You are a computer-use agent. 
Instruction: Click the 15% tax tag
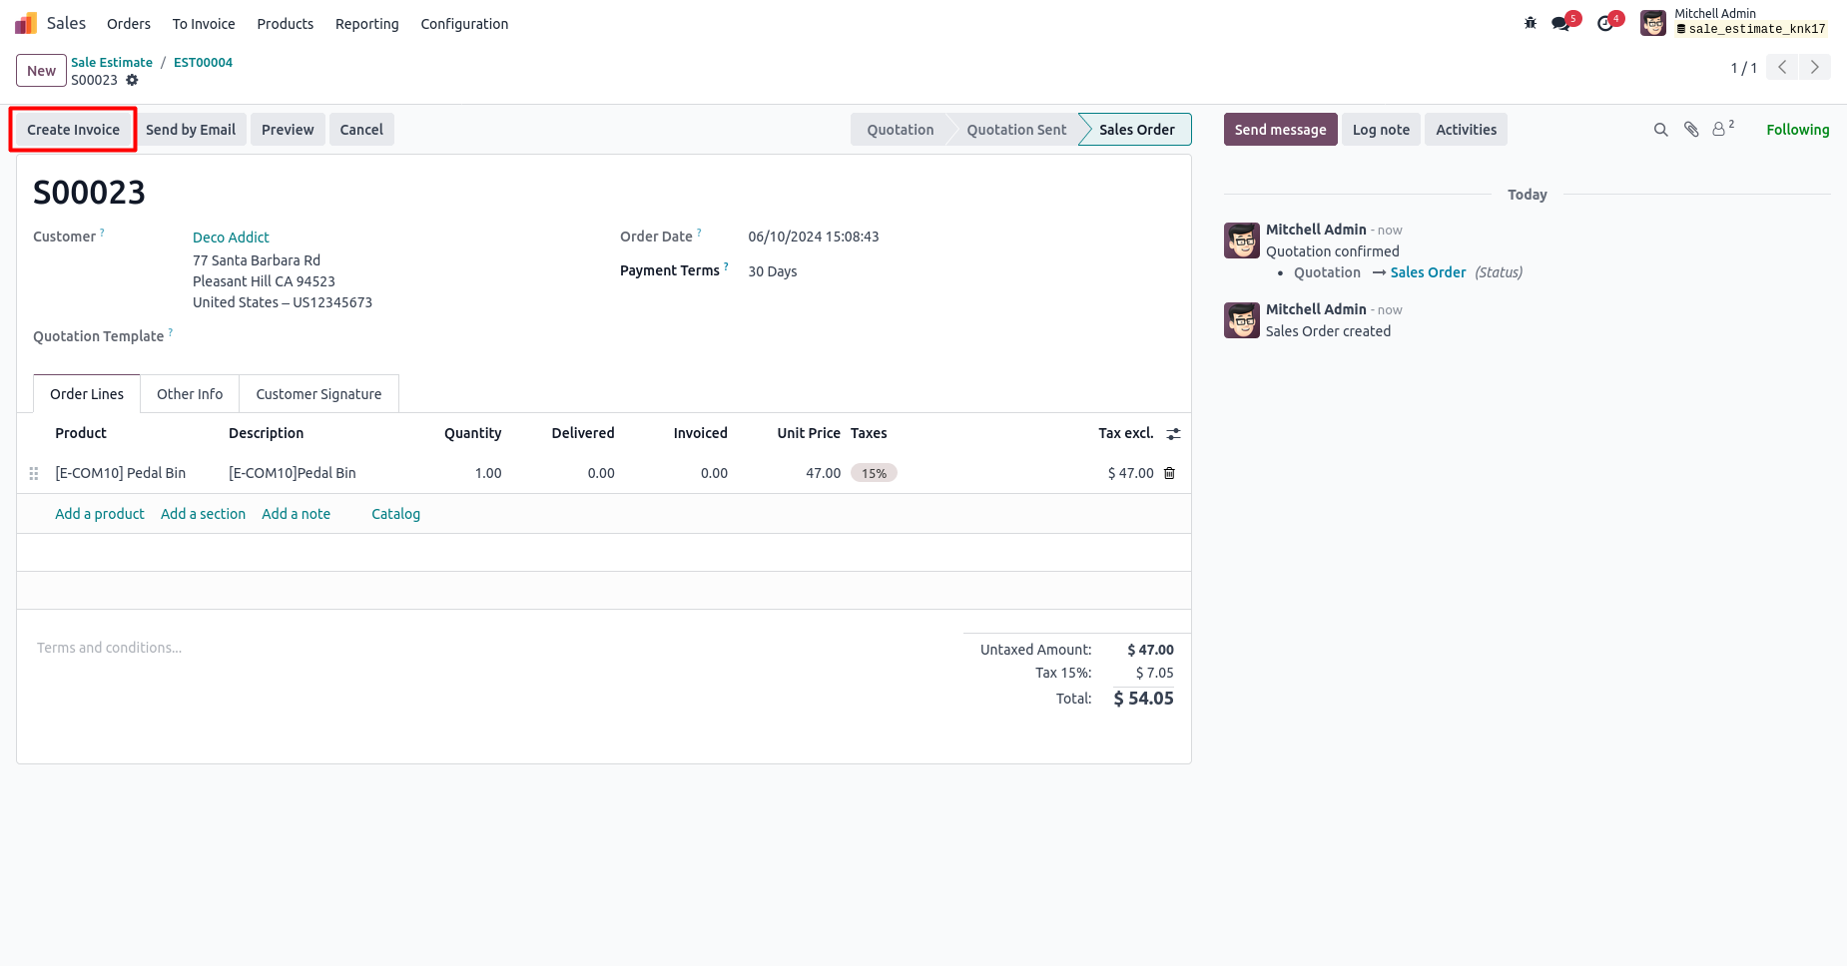(874, 473)
